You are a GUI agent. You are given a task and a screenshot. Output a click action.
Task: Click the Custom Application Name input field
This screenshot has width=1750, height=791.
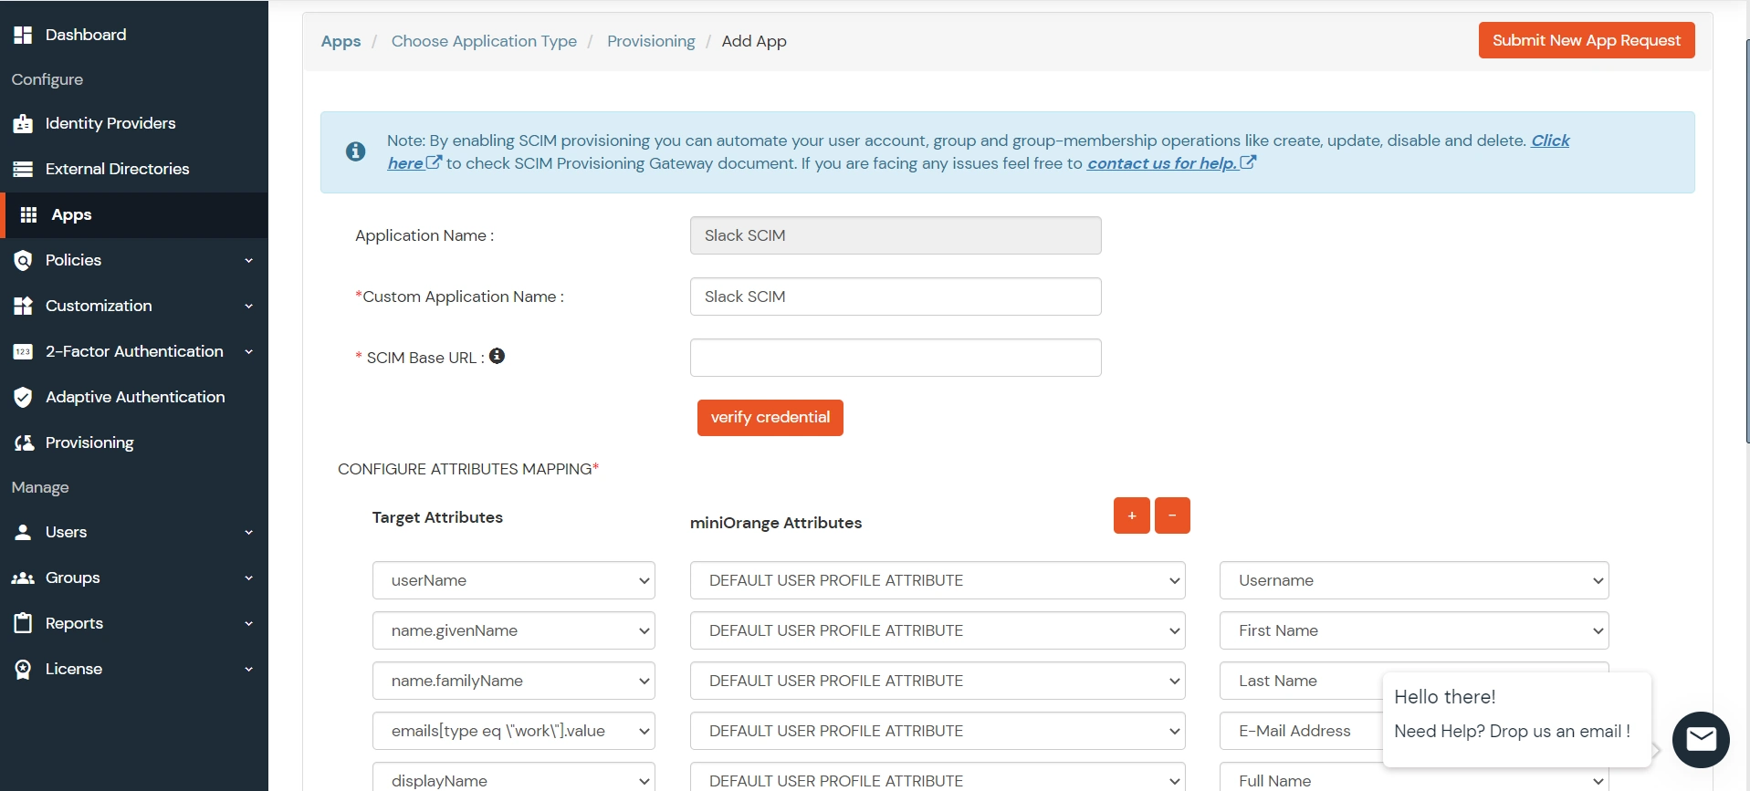coord(896,297)
